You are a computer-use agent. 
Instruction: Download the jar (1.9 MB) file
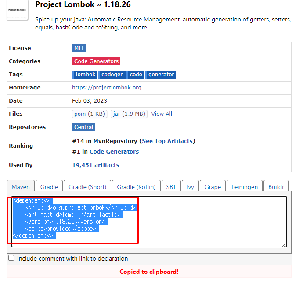(x=129, y=114)
